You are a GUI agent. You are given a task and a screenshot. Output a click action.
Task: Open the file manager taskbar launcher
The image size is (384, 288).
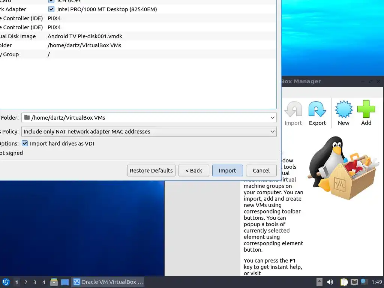(x=54, y=282)
